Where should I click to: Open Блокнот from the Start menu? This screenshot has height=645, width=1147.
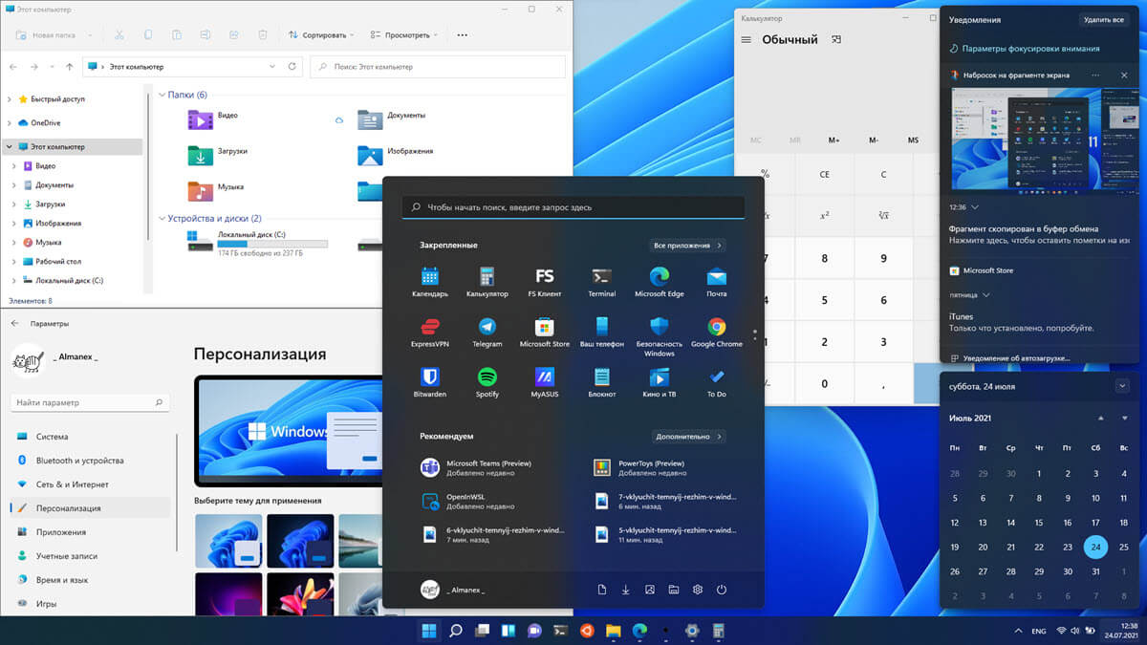click(602, 382)
